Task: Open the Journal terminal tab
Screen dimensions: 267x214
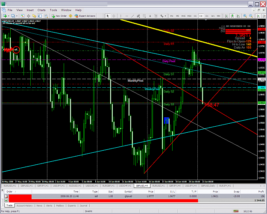Action: click(x=83, y=205)
